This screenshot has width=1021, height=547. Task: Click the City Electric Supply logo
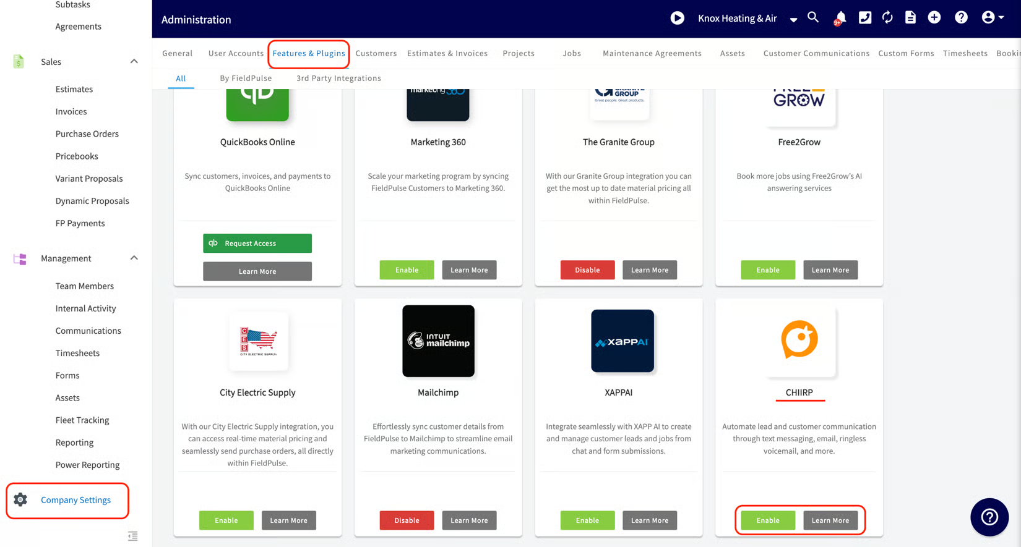coord(258,341)
